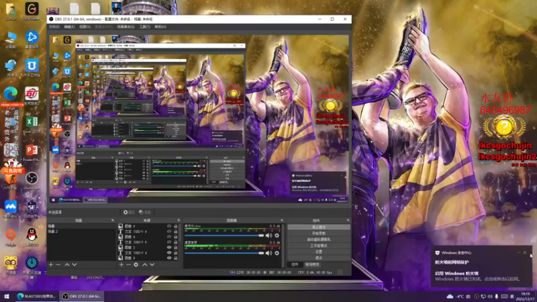Open the 场景集合(S) menu in OBS
The image size is (537, 302).
126,27
